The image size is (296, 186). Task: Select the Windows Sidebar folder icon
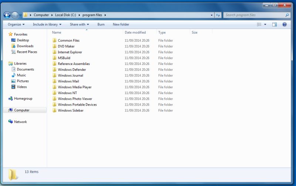(54, 110)
